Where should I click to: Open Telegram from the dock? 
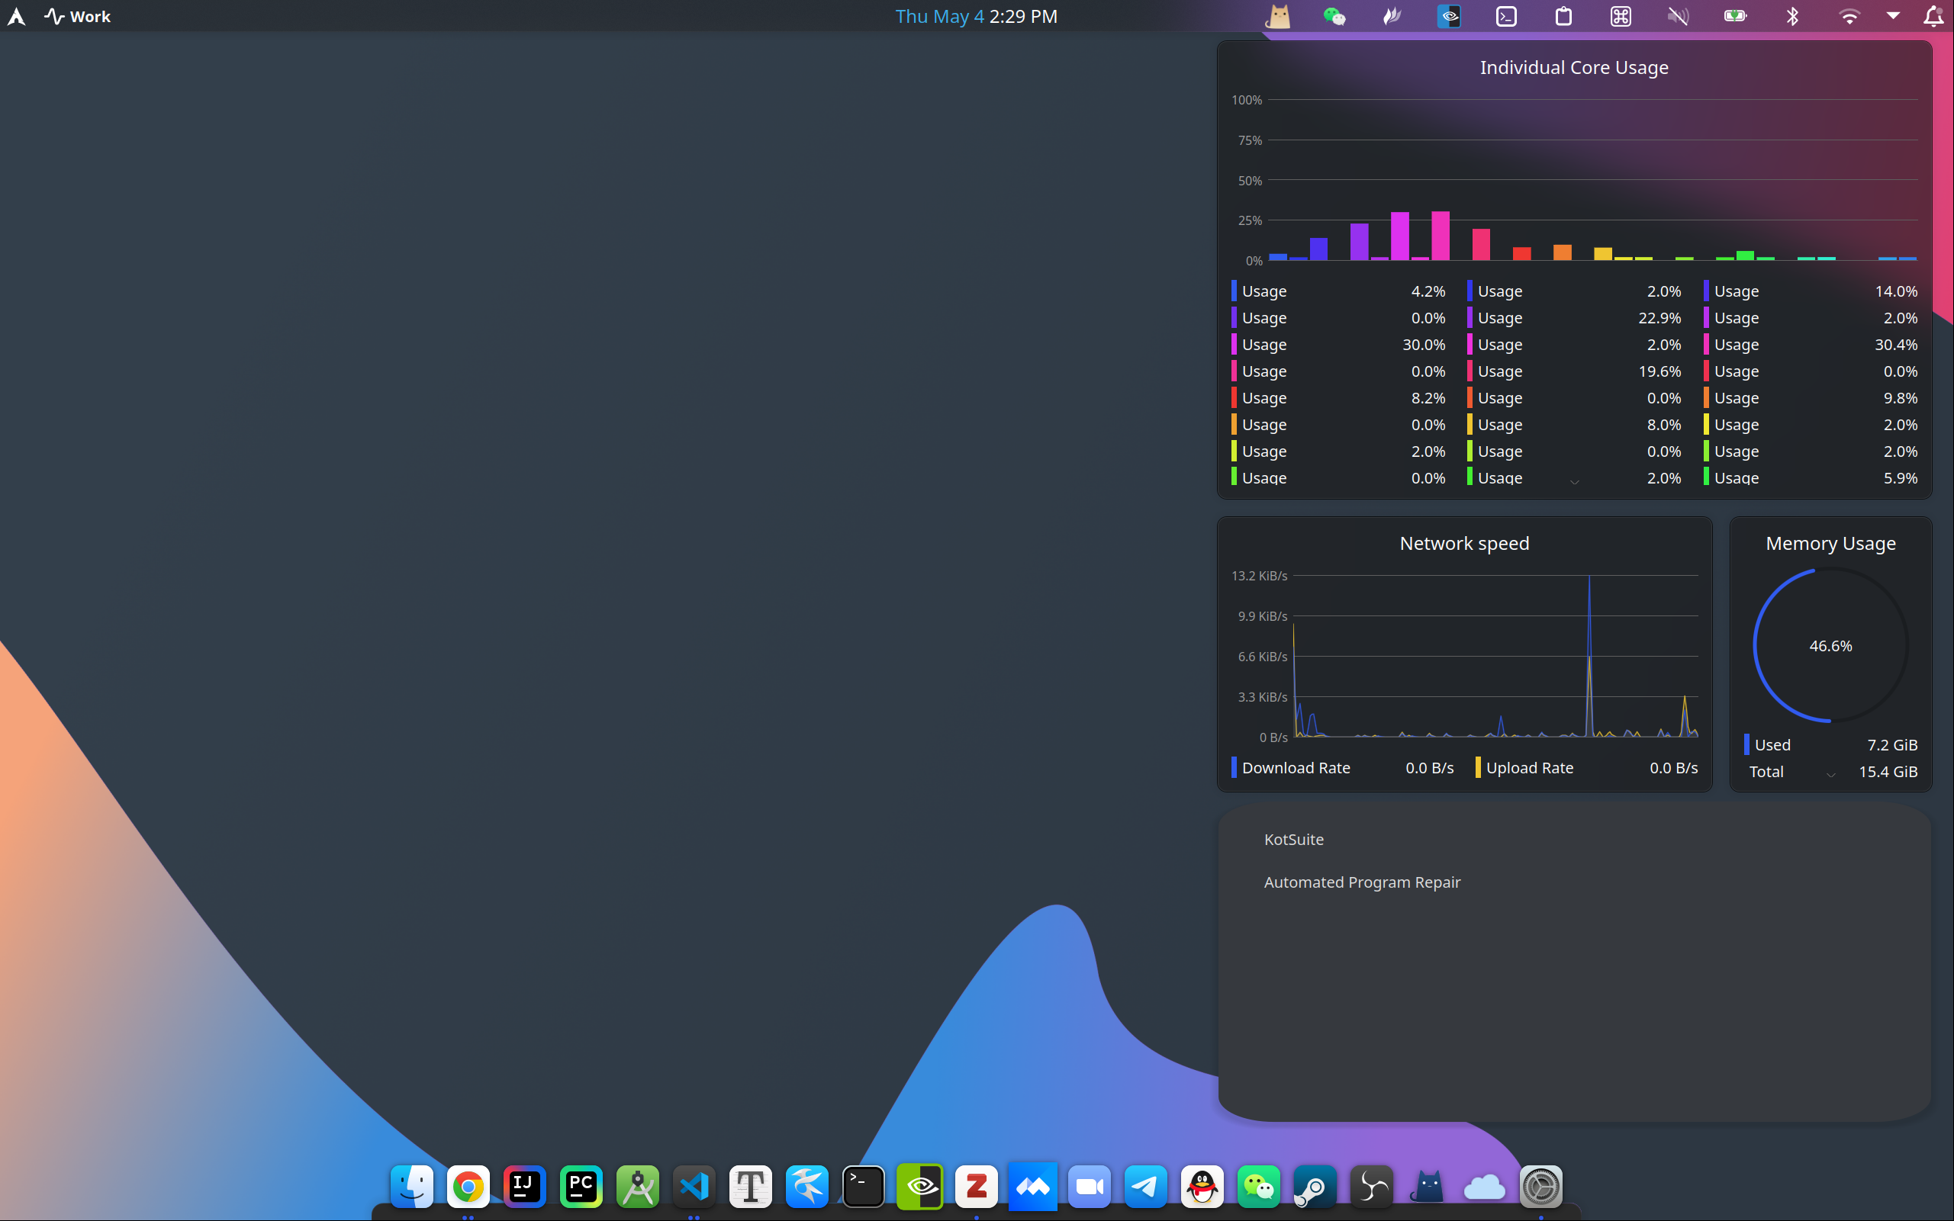click(1145, 1186)
